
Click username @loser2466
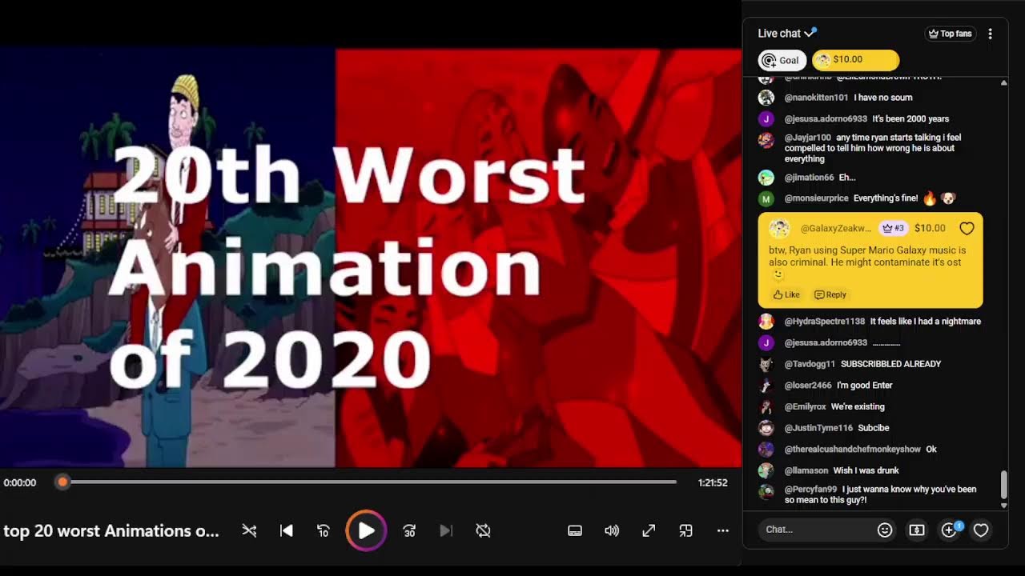tap(808, 386)
